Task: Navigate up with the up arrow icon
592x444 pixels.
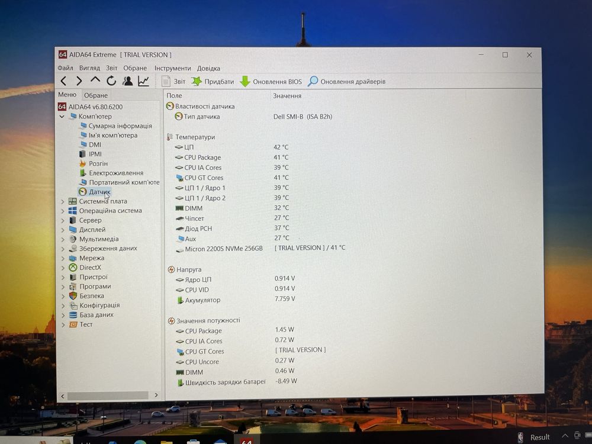Action: (x=95, y=80)
